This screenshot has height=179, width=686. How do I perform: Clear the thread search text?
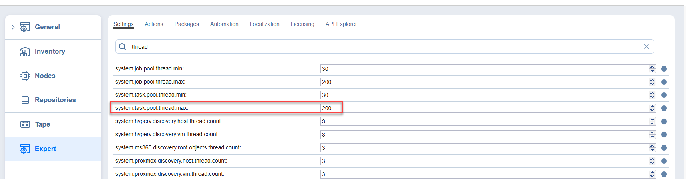[x=646, y=46]
